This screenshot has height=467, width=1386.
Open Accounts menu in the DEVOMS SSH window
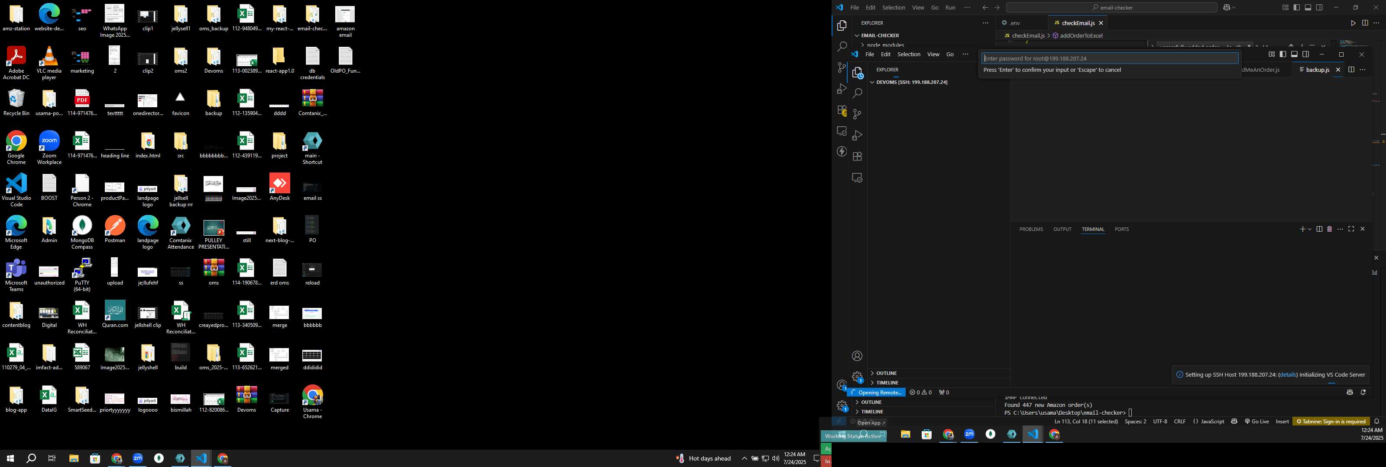[x=857, y=356]
